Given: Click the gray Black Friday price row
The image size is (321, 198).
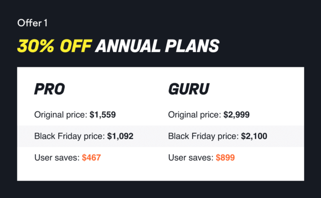Looking at the screenshot, I should pos(286,135).
